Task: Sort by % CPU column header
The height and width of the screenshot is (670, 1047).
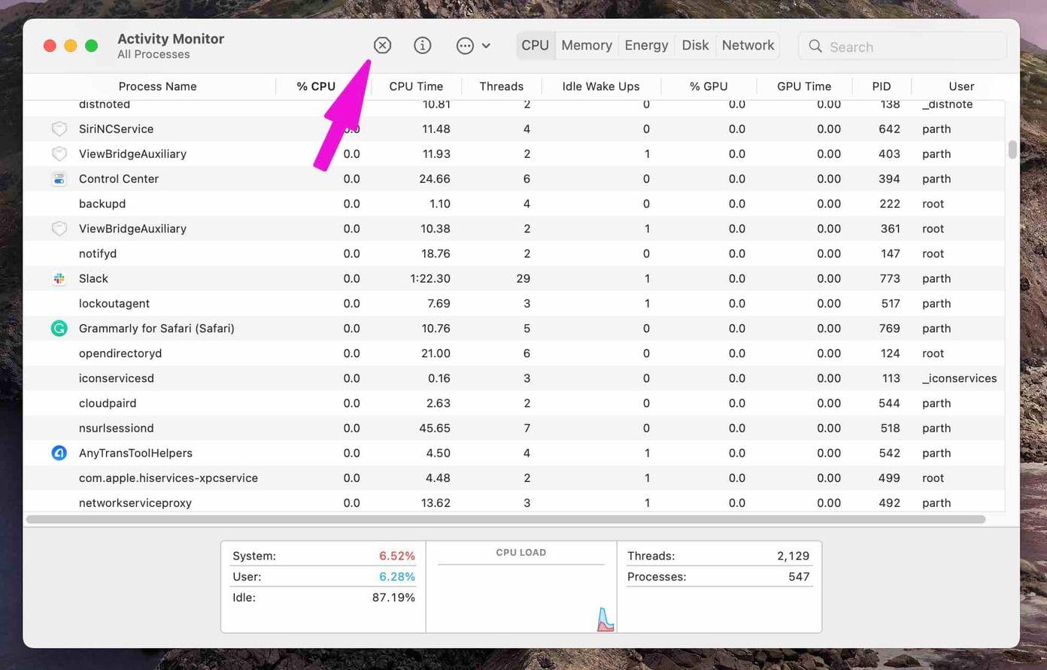Action: [x=316, y=86]
